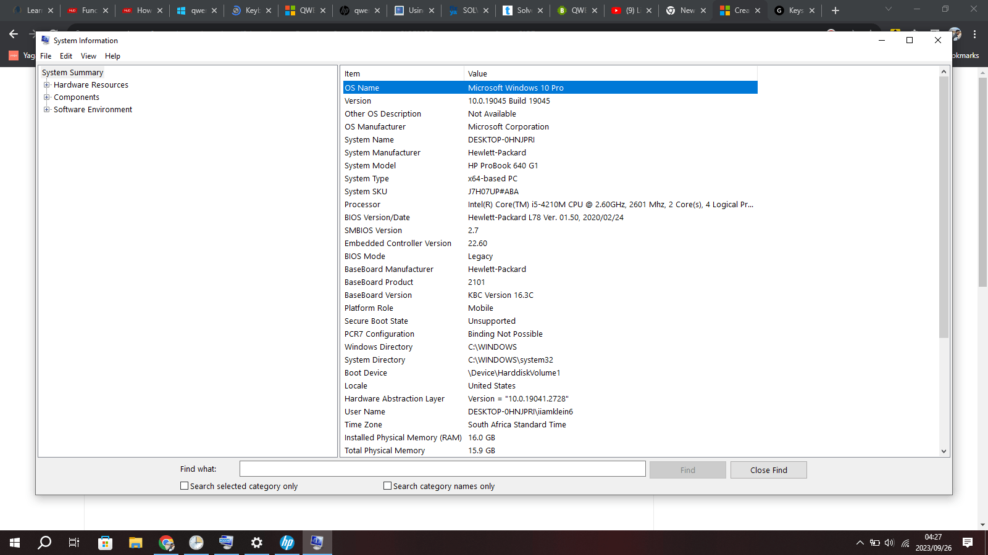Enable Search selected category only
The image size is (988, 555).
(x=184, y=486)
